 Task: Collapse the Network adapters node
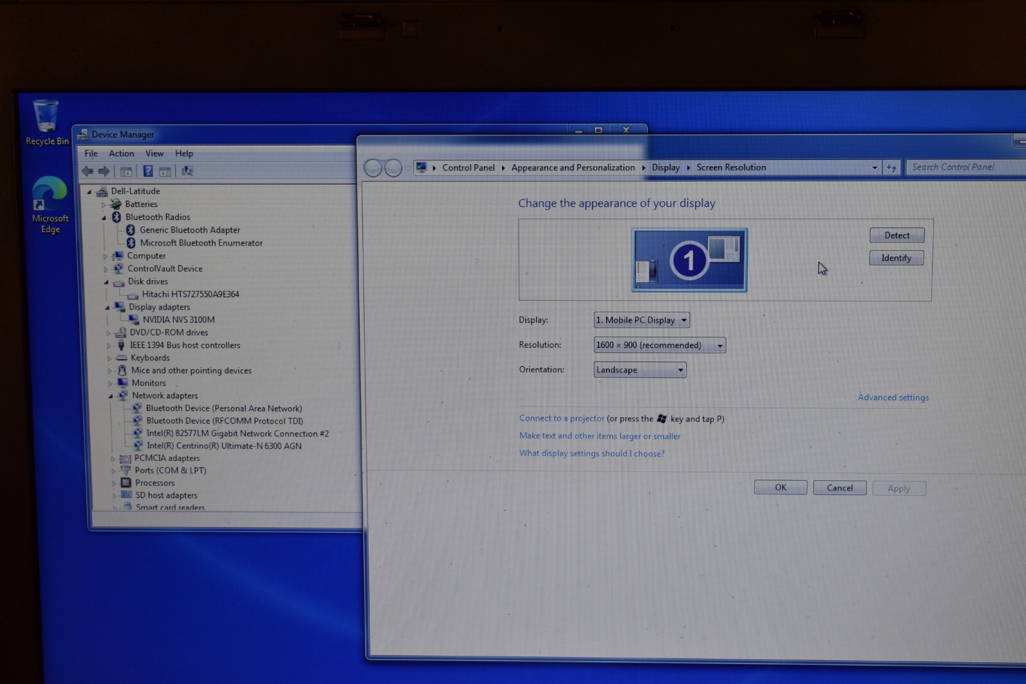110,396
